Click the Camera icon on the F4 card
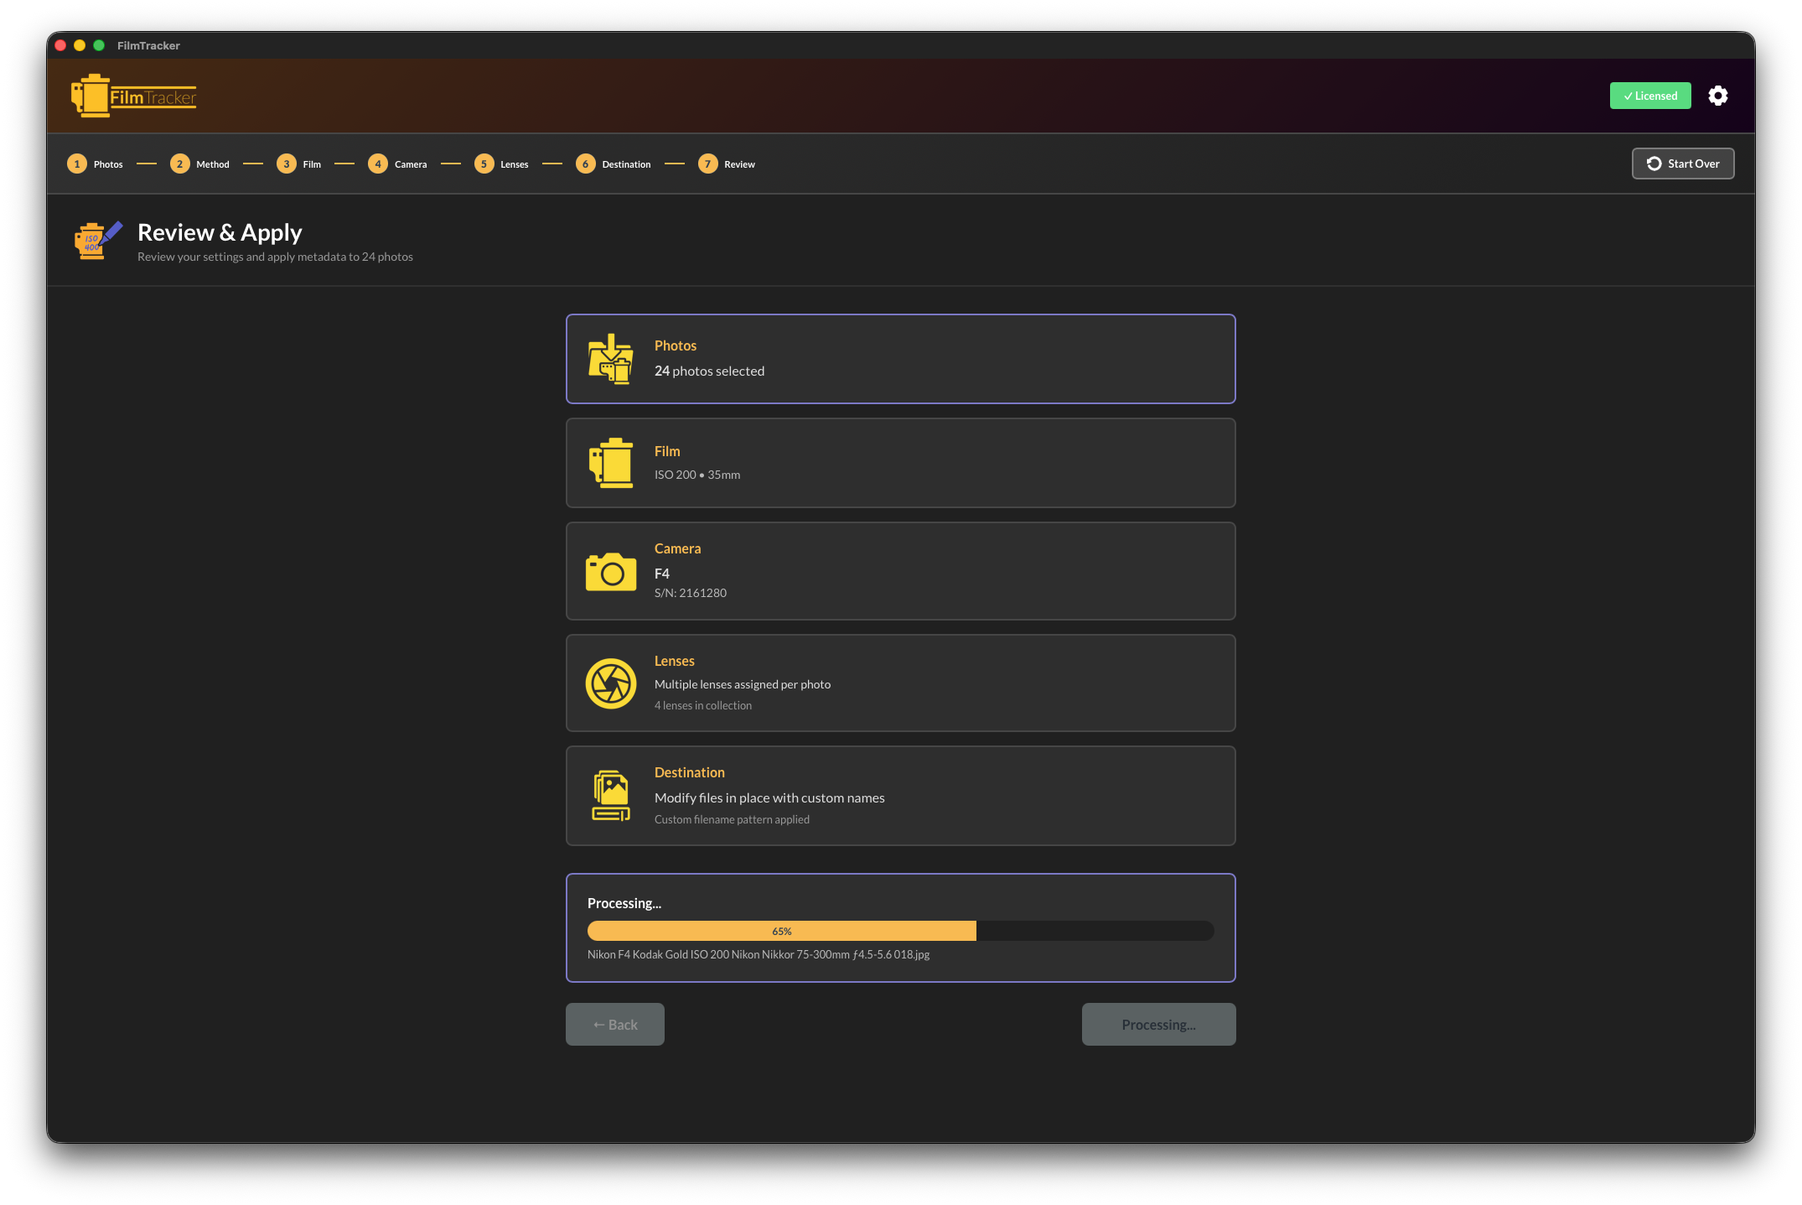Screen dimensions: 1802x1205 click(611, 572)
